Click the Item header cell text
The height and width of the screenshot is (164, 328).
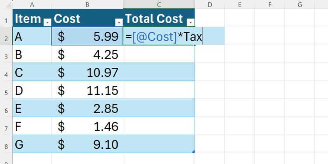(28, 19)
